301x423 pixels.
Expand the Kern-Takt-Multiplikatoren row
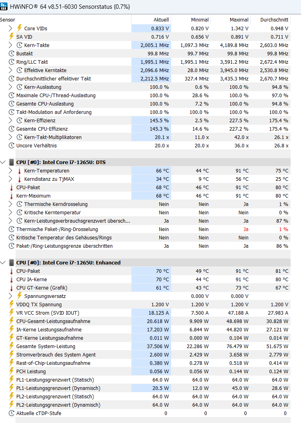click(x=10, y=137)
